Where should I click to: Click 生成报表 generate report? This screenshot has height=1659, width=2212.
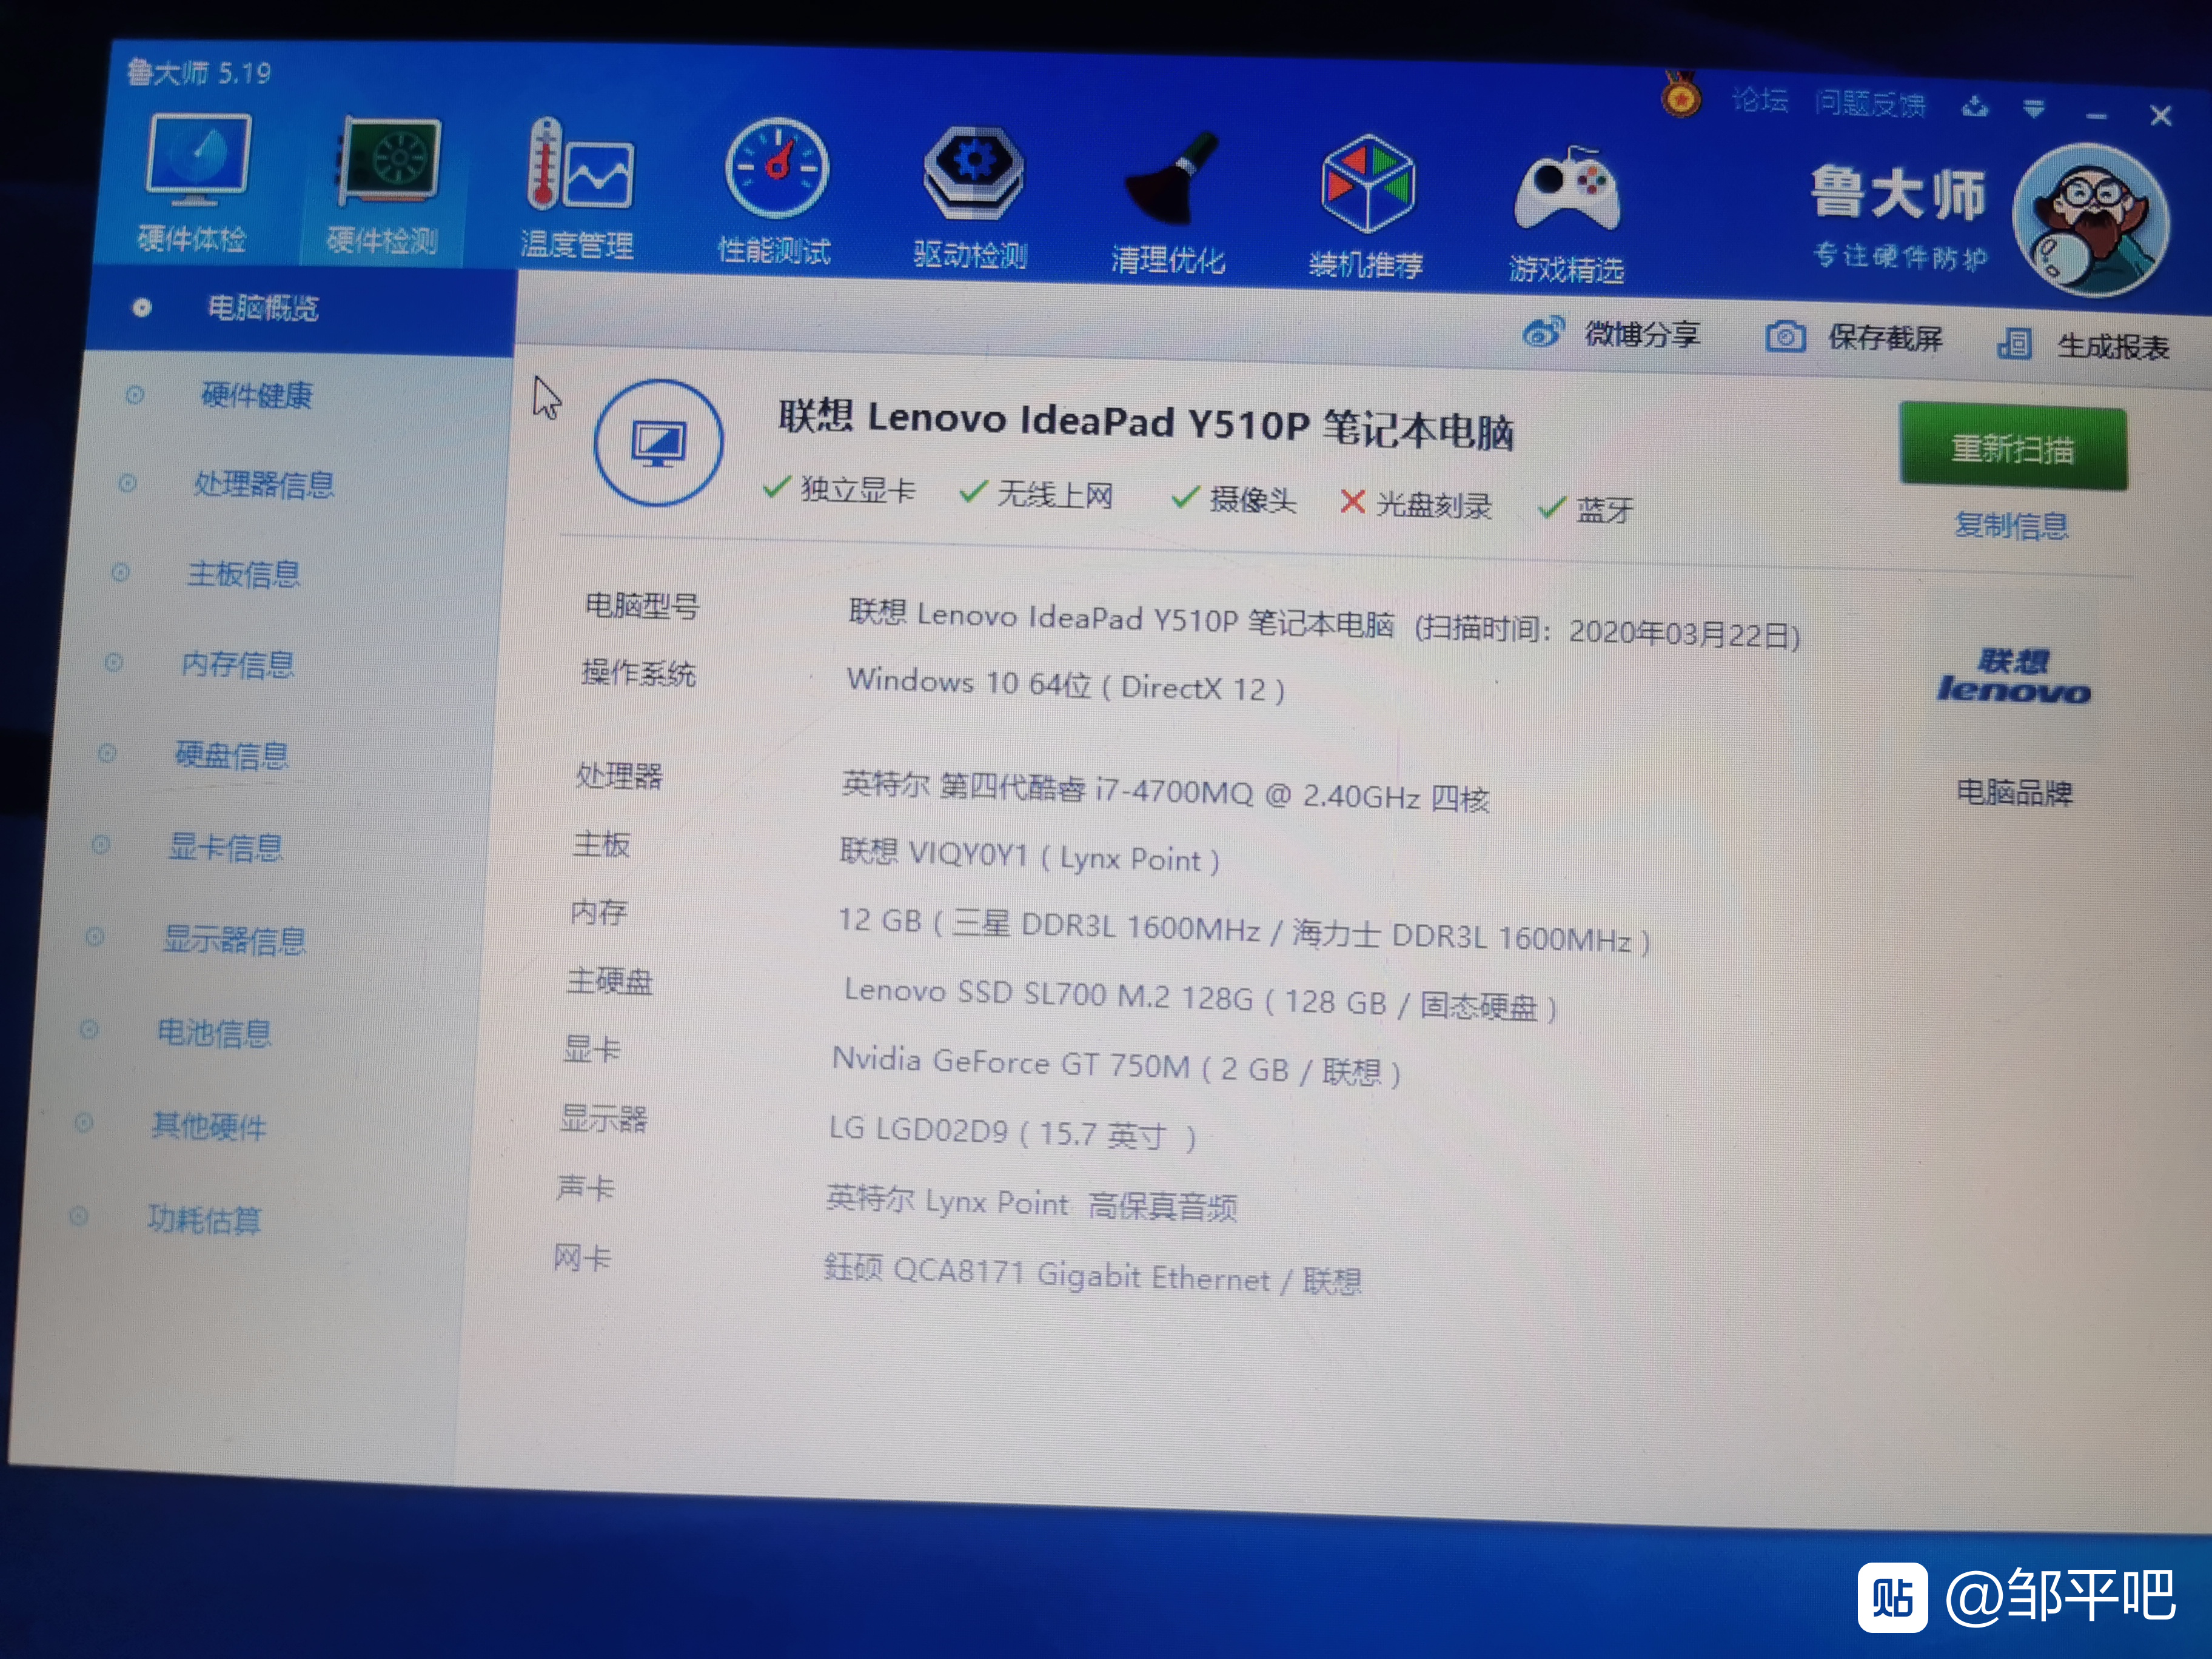click(2083, 345)
